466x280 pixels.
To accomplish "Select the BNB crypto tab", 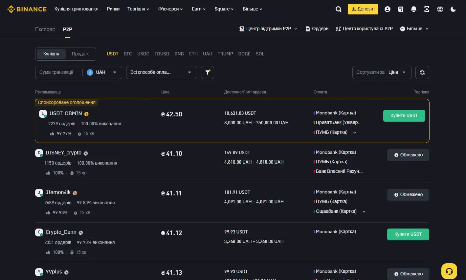I will [179, 54].
